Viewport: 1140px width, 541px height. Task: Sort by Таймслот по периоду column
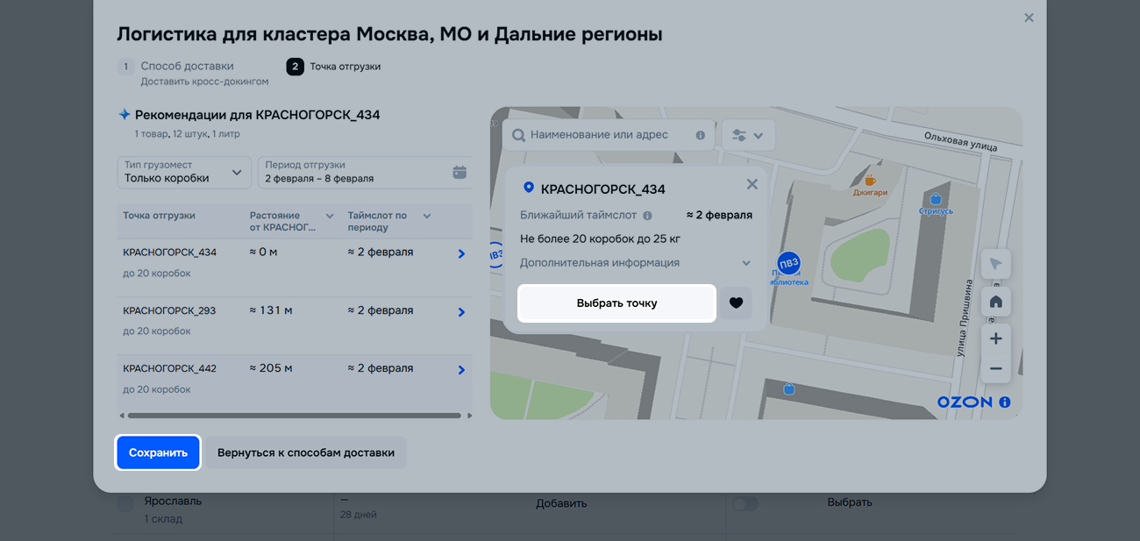pyautogui.click(x=427, y=217)
